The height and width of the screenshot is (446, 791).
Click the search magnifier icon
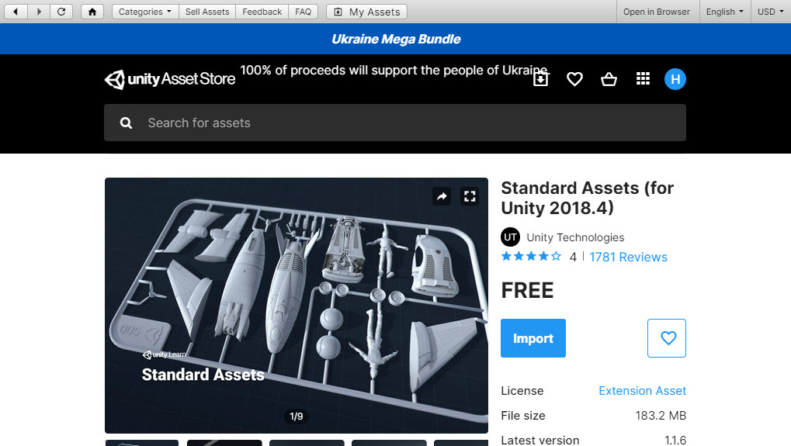point(126,123)
